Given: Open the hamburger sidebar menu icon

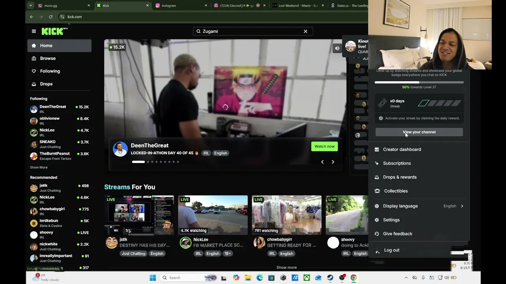Looking at the screenshot, I should pos(34,31).
